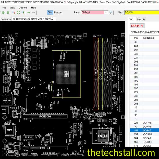Go back with the green left arrow
159x159 pixels.
click(x=29, y=12)
